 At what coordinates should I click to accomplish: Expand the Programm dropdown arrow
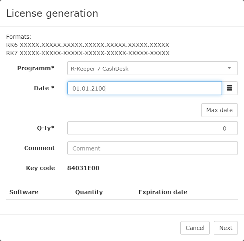229,68
